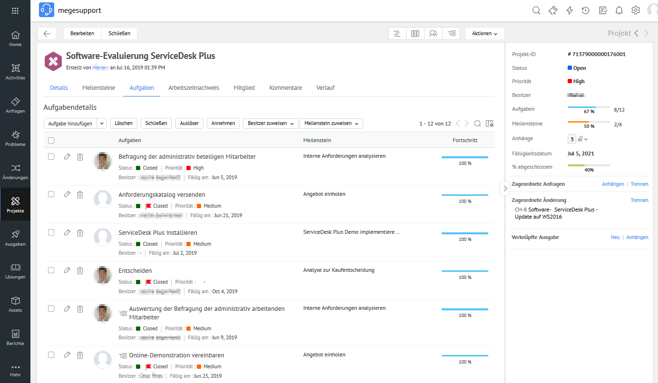Switch to Kommentare tab
The image size is (658, 383).
pos(286,88)
